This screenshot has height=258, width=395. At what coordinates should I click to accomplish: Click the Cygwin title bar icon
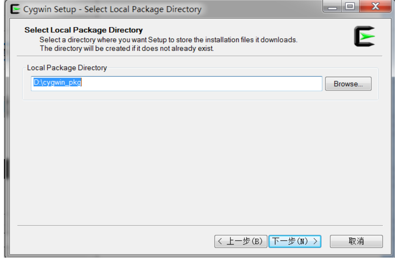16,9
